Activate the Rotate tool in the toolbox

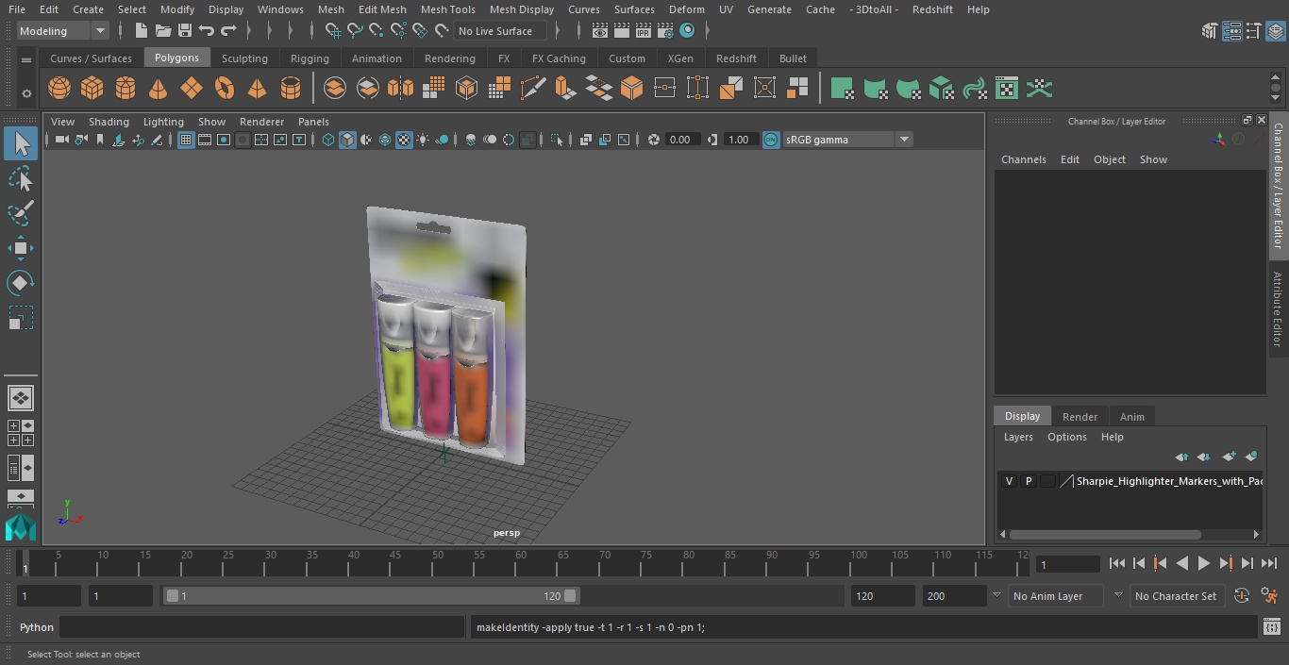20,283
